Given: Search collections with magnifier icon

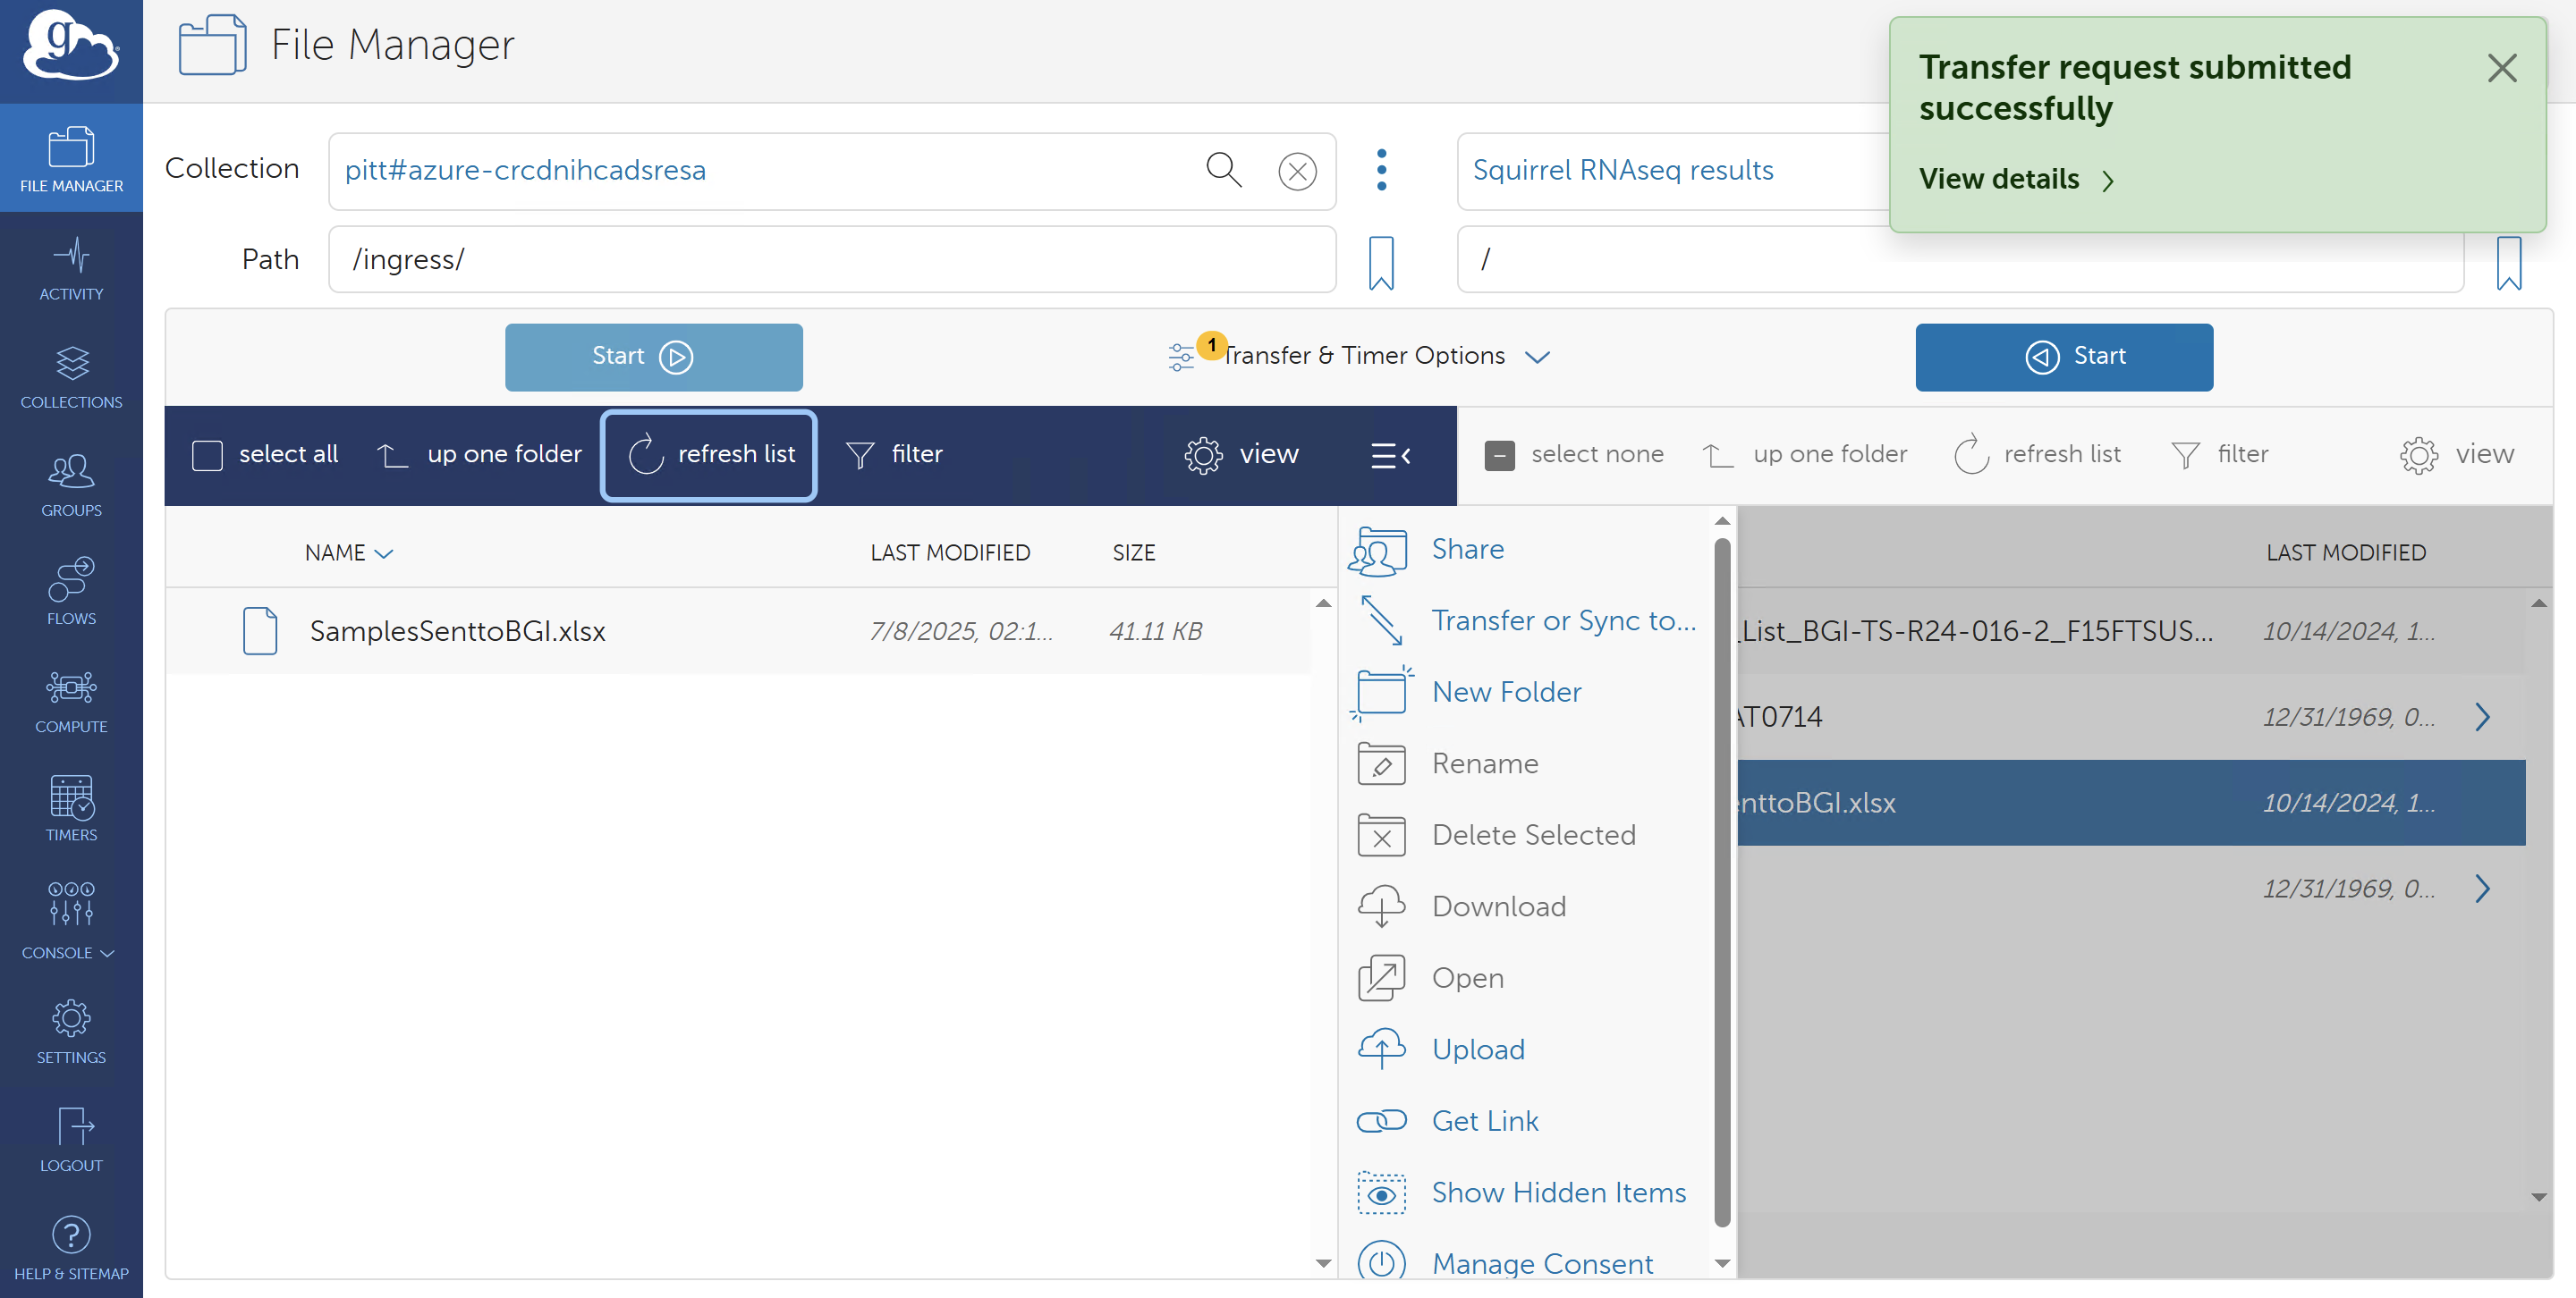Looking at the screenshot, I should coord(1223,170).
